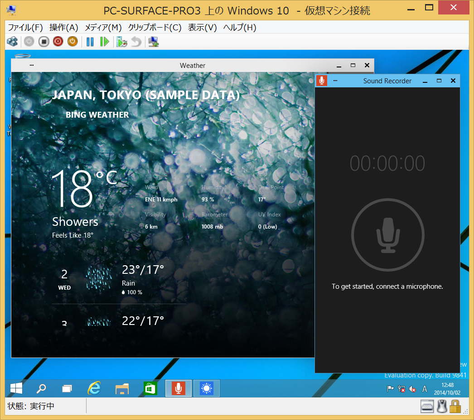Click the 22°/17° forecast temperature
The image size is (474, 420).
(x=143, y=321)
